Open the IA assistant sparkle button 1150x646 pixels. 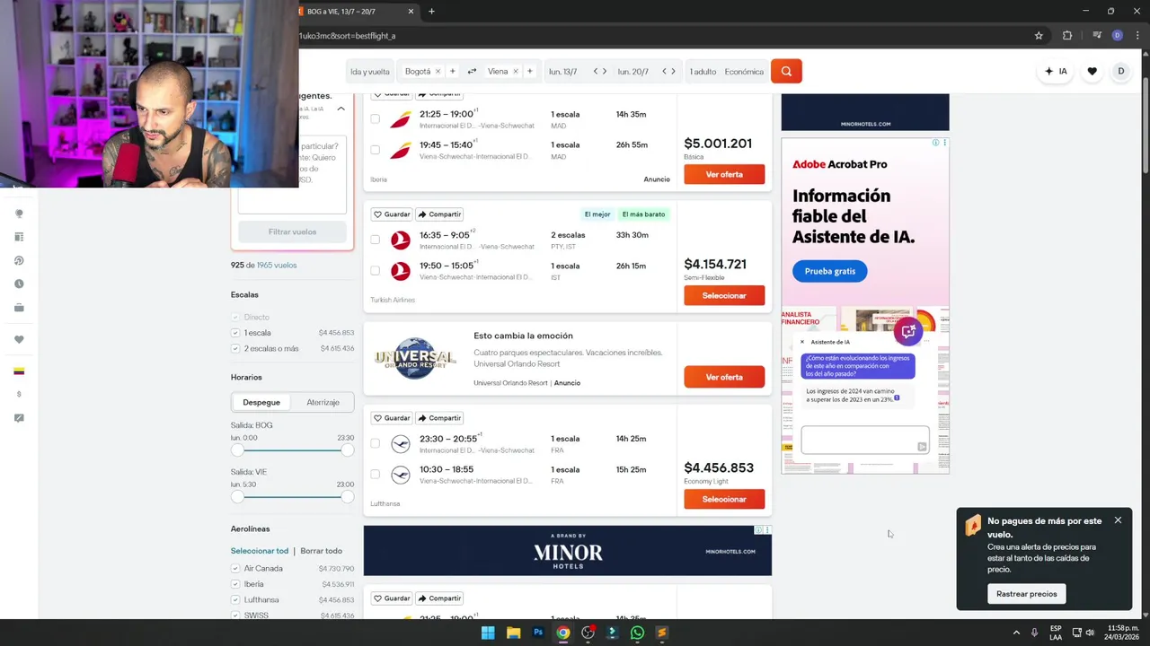pyautogui.click(x=1056, y=72)
